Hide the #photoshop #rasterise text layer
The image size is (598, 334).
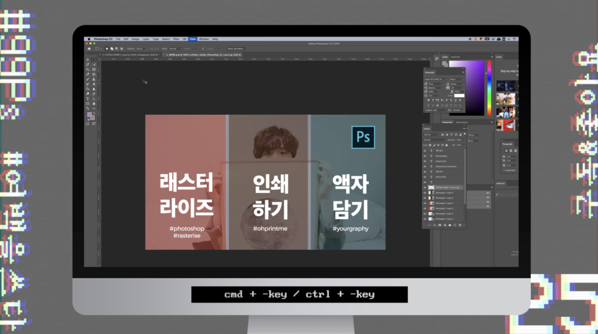click(425, 166)
